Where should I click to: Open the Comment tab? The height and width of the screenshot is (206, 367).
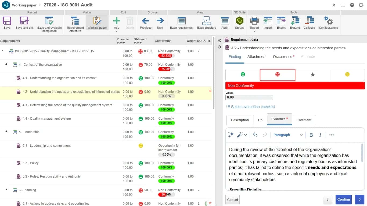click(x=304, y=120)
